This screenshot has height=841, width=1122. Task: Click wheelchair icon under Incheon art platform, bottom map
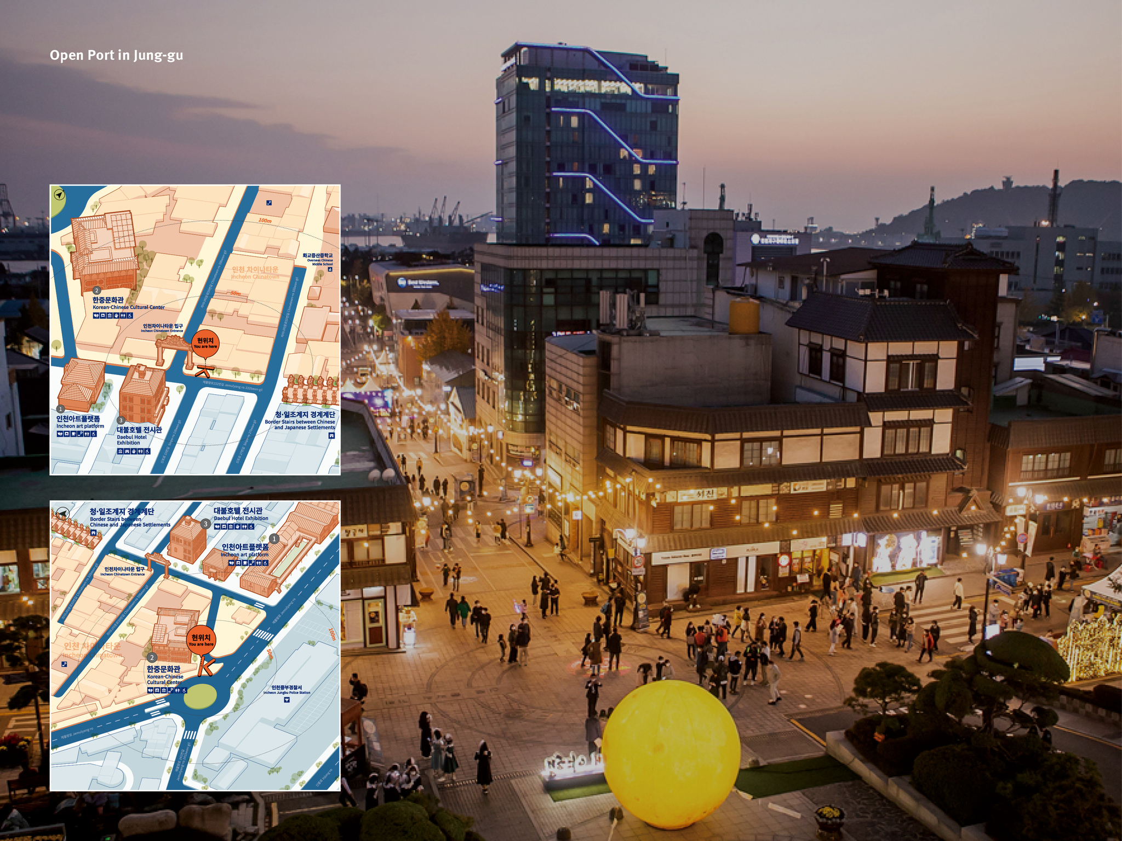(265, 563)
